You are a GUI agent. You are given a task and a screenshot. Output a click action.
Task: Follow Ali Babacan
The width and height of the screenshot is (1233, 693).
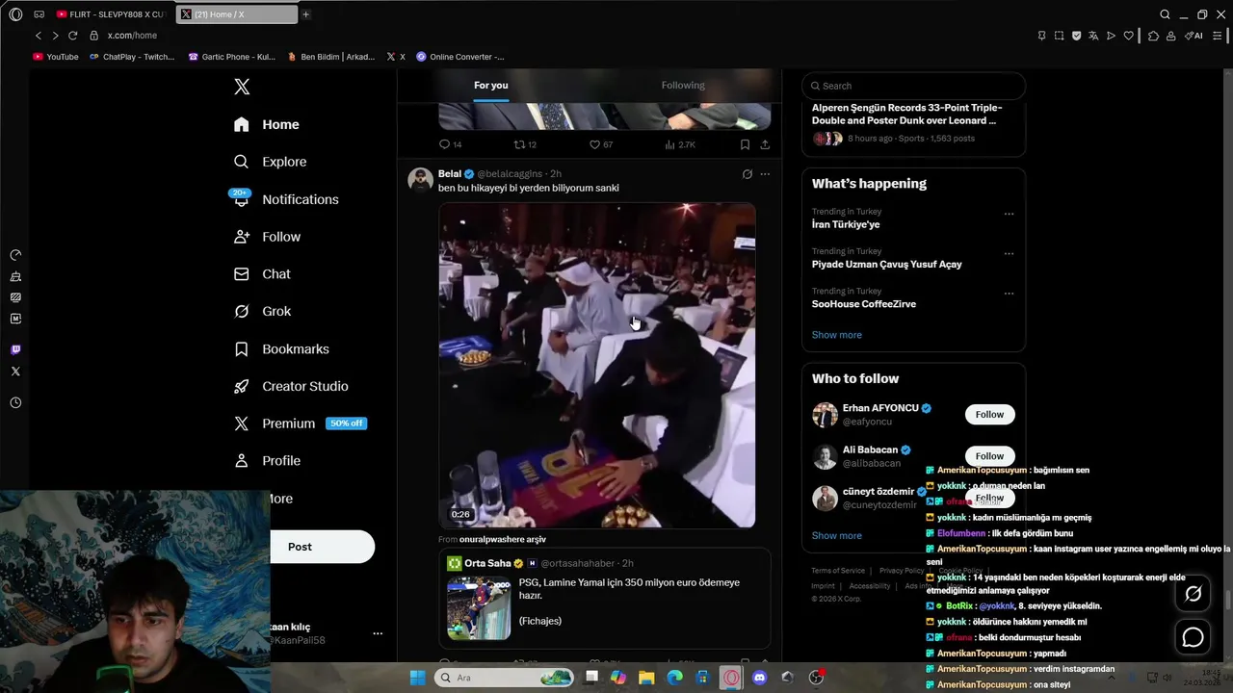point(989,455)
